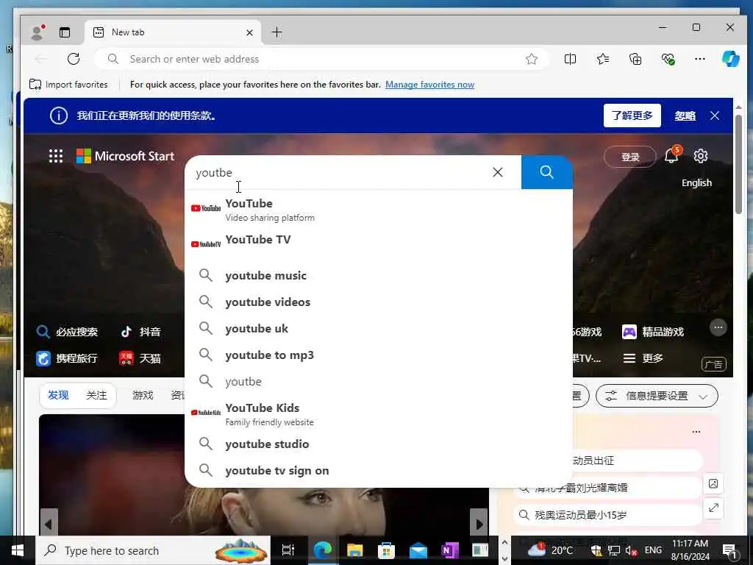Add page to favorites star icon
This screenshot has height=565, width=753.
pos(531,59)
